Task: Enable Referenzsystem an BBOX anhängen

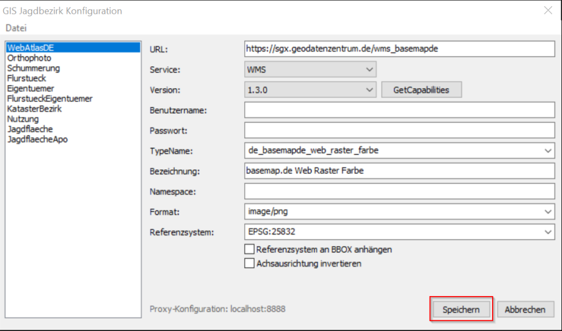Action: click(250, 250)
